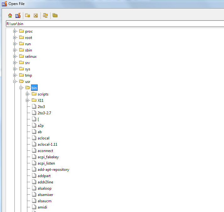Viewport: 224px width, 212px height.
Task: Expand the scripts folder node
Action: click(x=27, y=94)
